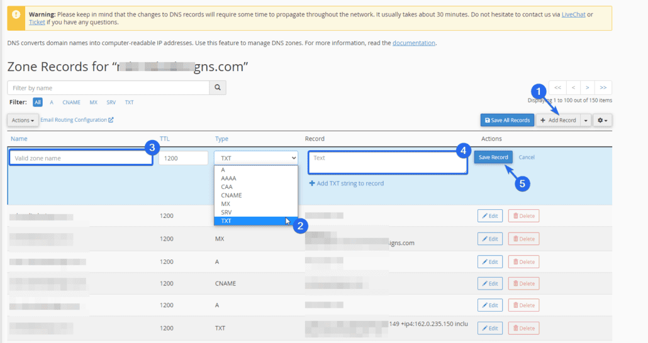This screenshot has height=343, width=648.
Task: Expand the Add Record dropdown arrow
Action: pos(586,120)
